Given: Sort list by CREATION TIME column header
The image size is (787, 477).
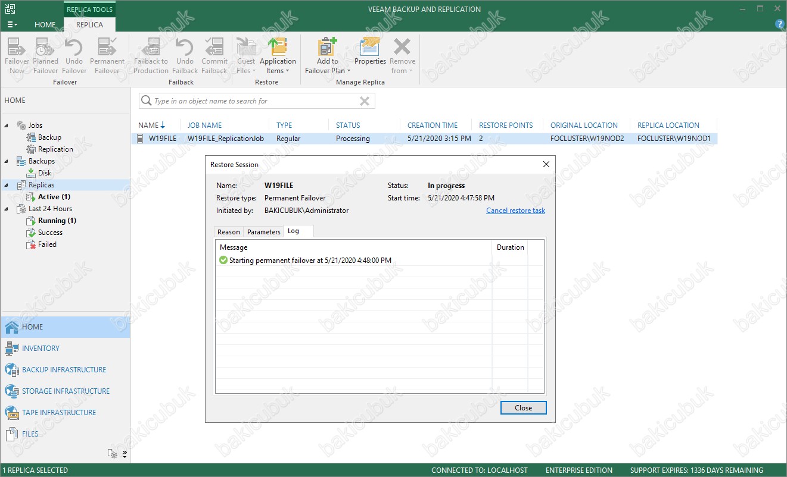Looking at the screenshot, I should click(x=433, y=125).
